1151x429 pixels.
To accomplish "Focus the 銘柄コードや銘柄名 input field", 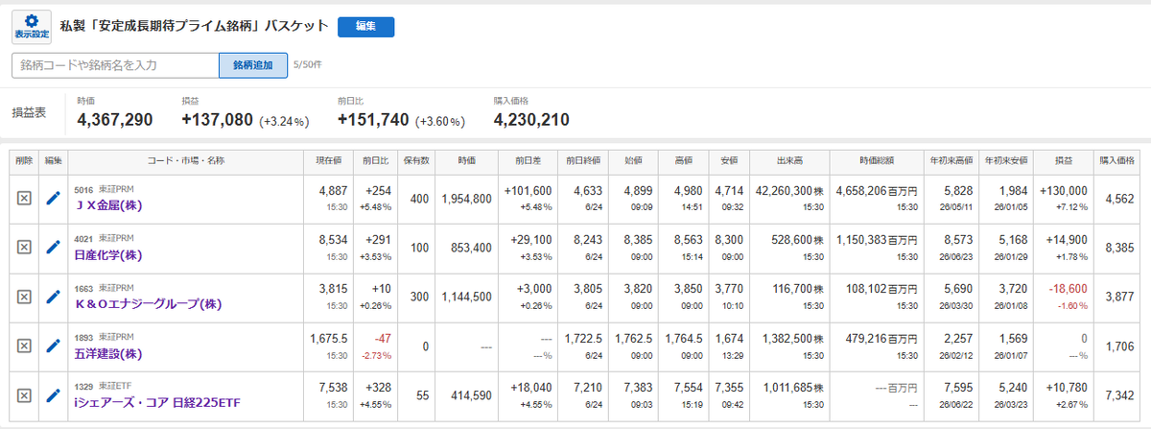I will coord(116,65).
